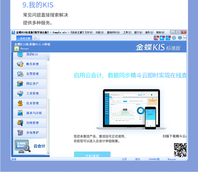198x172 pixels.
Task: Open the 固定资产 house icon
Action: tap(20, 84)
